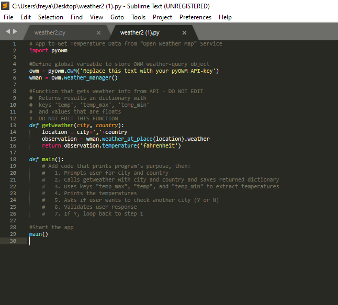
Task: Open the File menu
Action: pyautogui.click(x=8, y=17)
